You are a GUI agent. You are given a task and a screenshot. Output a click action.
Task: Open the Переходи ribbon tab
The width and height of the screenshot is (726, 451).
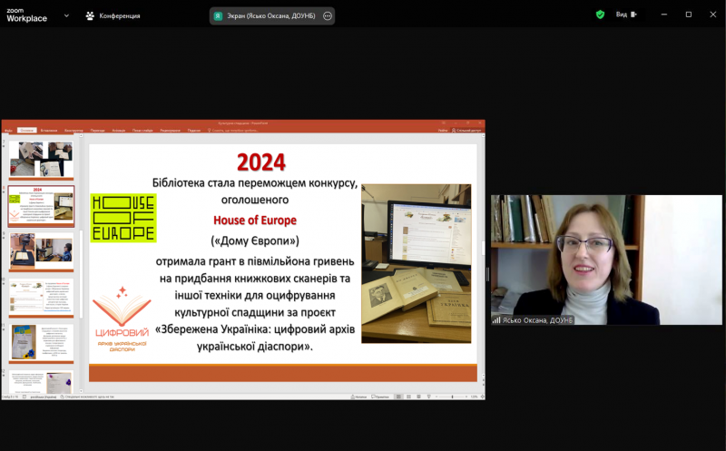98,131
